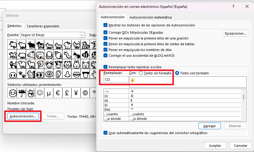
Task: Choose the poodle emoji
Action: [13, 64]
